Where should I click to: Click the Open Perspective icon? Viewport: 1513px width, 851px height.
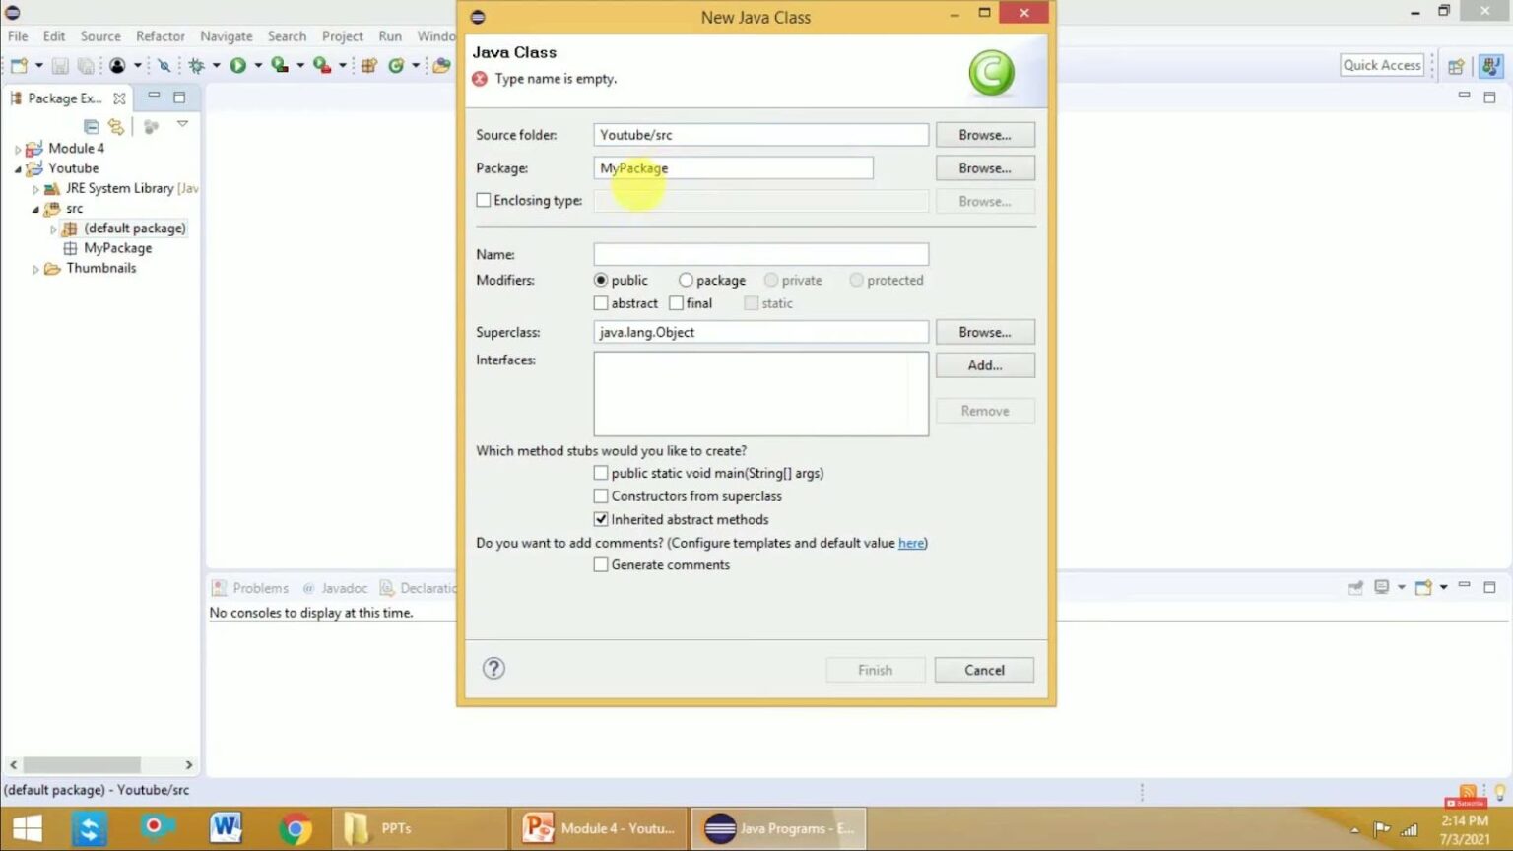click(1456, 66)
